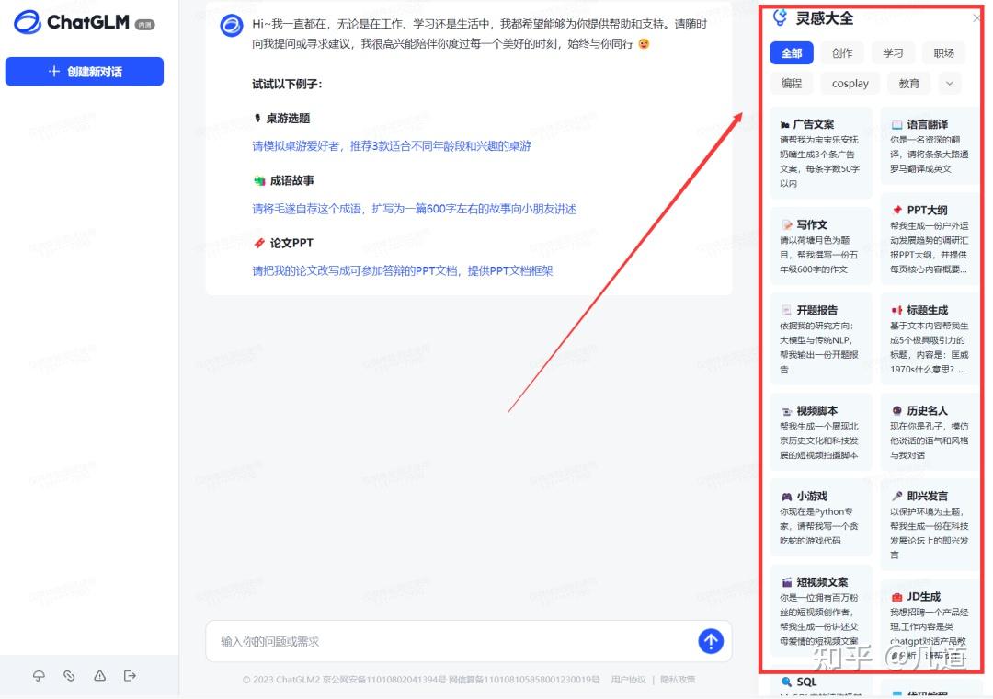
Task: Click the logout exit icon in sidebar
Action: 130,676
